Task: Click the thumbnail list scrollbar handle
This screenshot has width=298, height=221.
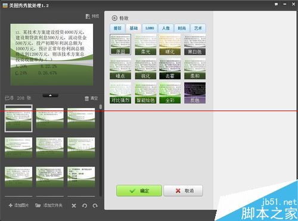Action: (x=101, y=107)
